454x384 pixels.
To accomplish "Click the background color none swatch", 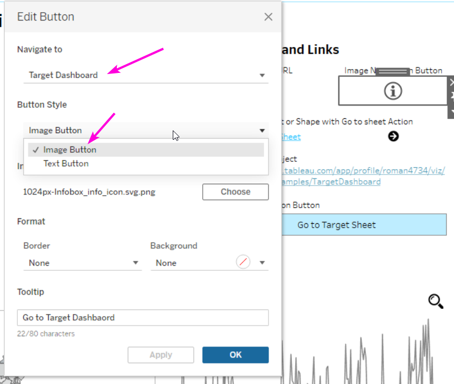I will (x=243, y=262).
